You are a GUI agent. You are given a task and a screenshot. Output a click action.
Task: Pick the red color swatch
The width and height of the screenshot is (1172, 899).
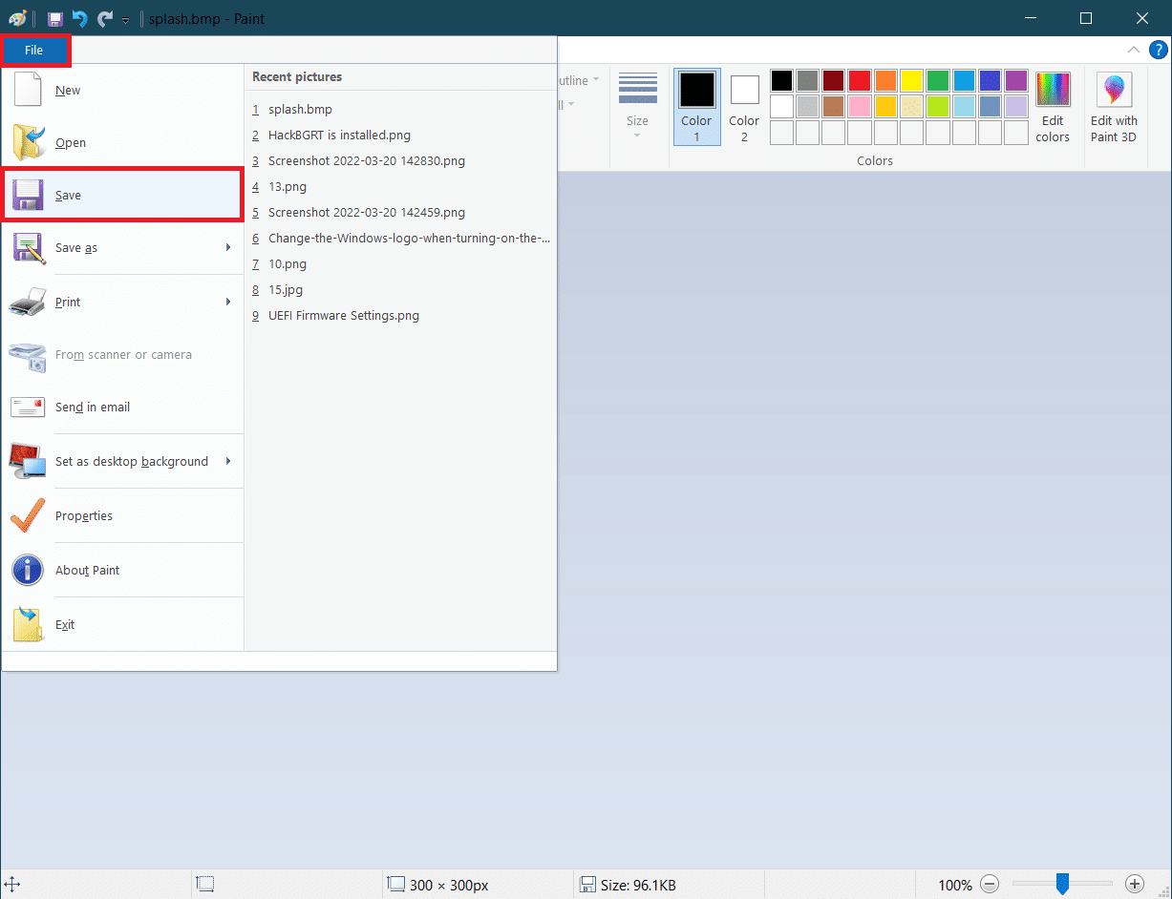pyautogui.click(x=860, y=81)
